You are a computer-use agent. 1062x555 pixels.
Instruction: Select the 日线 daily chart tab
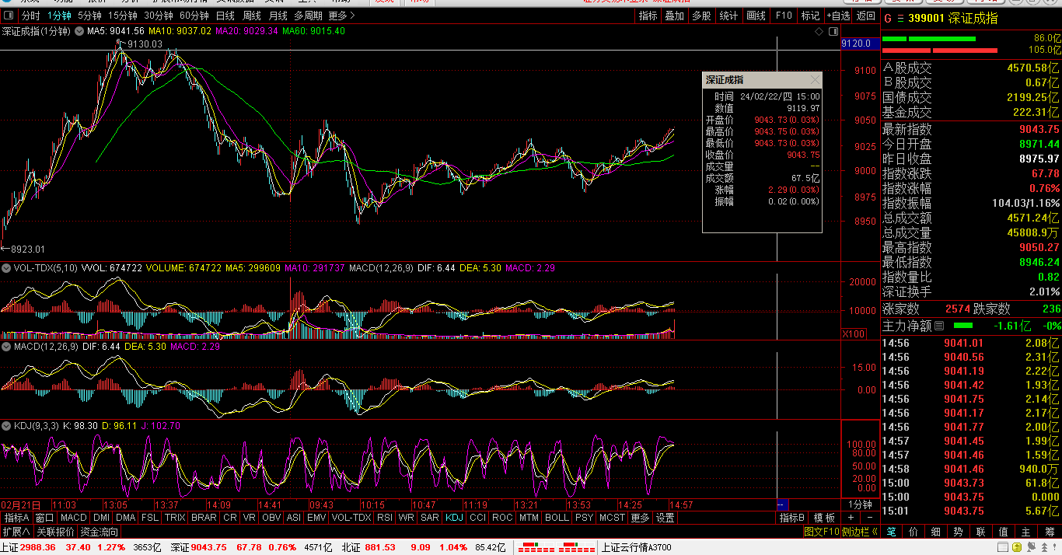pyautogui.click(x=225, y=16)
